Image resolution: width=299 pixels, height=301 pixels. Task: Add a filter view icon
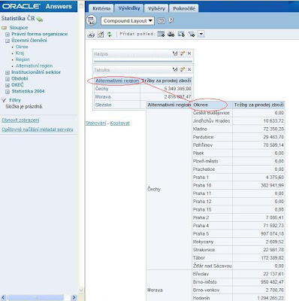pyautogui.click(x=192, y=34)
